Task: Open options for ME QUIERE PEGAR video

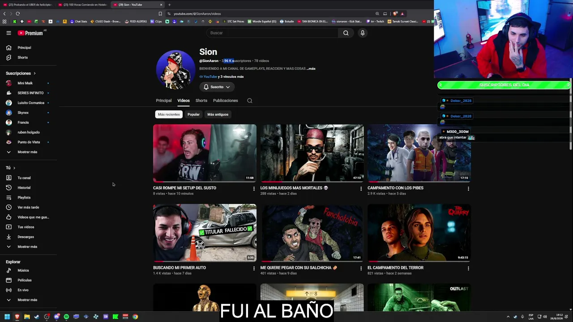Action: tap(361, 268)
